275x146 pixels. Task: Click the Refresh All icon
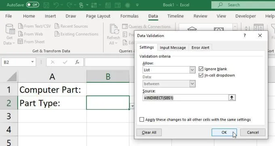pyautogui.click(x=114, y=29)
